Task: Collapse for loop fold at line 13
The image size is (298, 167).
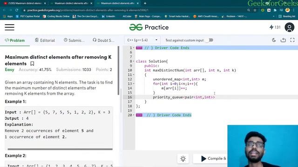Action: 134,83
